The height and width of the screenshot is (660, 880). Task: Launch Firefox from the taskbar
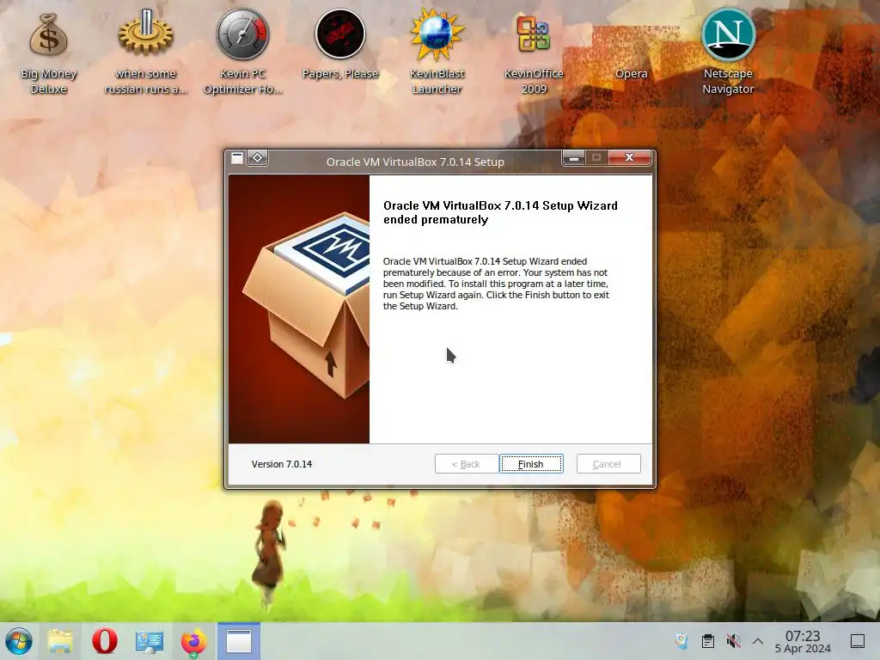coord(193,641)
